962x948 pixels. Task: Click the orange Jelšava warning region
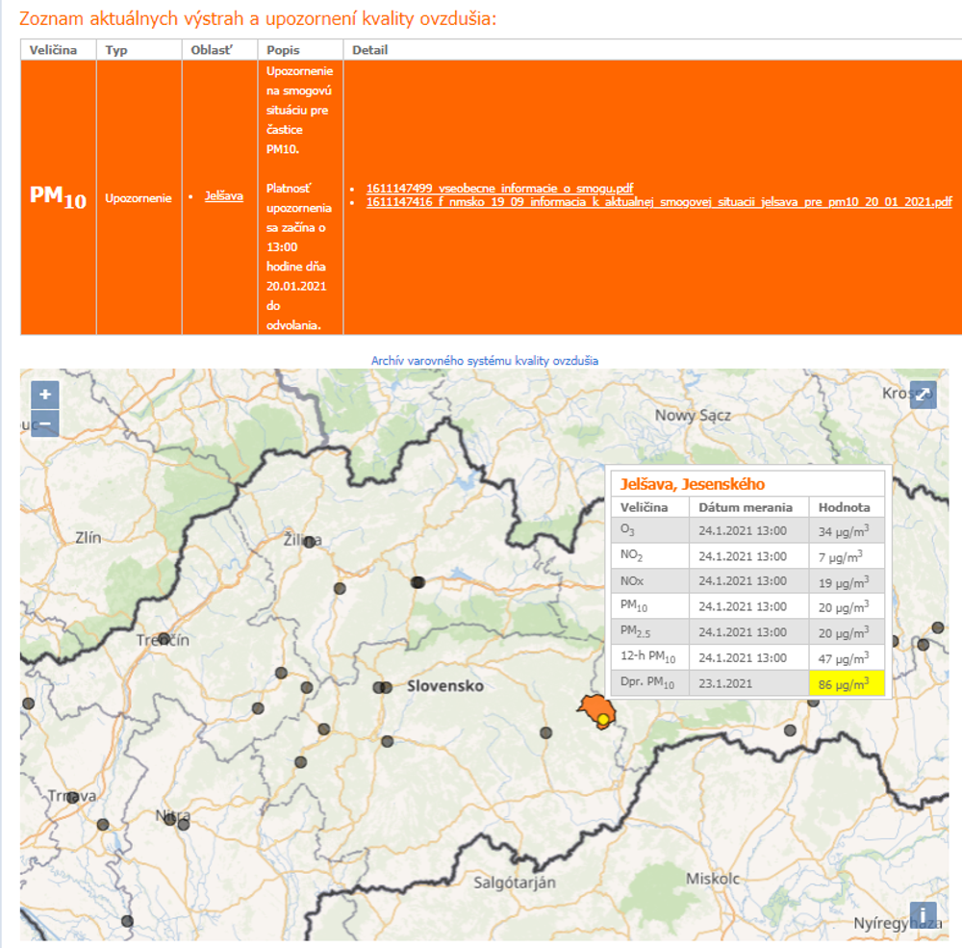pyautogui.click(x=589, y=707)
